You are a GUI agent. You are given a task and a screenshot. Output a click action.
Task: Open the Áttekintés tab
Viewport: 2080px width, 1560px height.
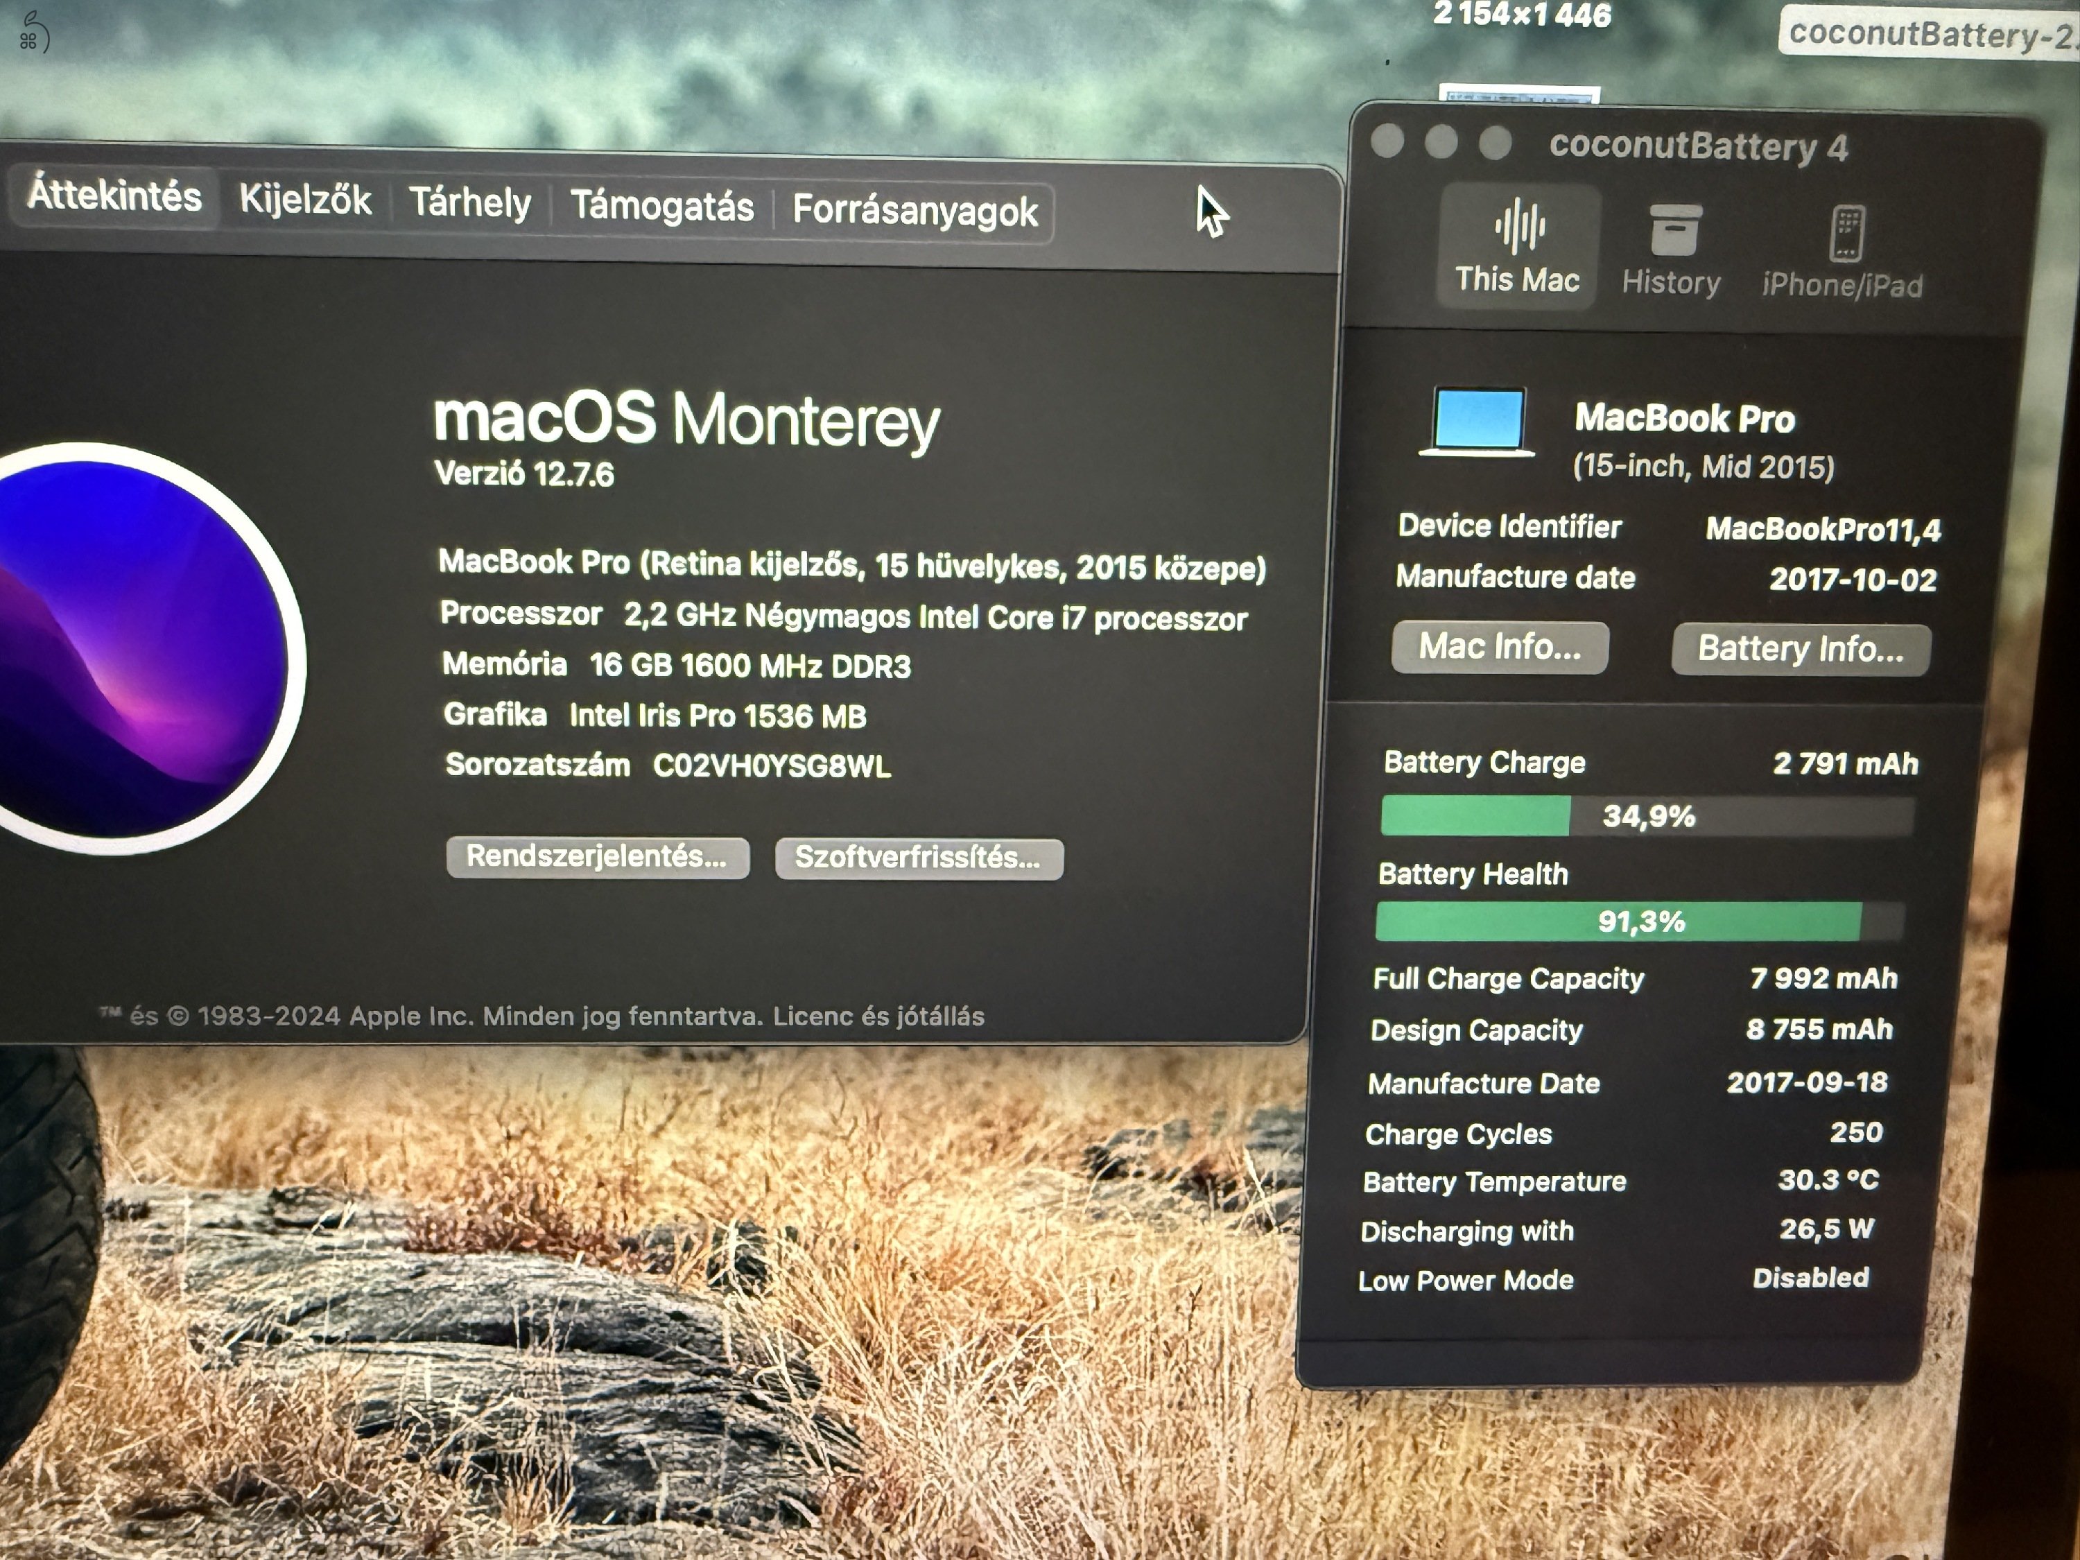(114, 196)
